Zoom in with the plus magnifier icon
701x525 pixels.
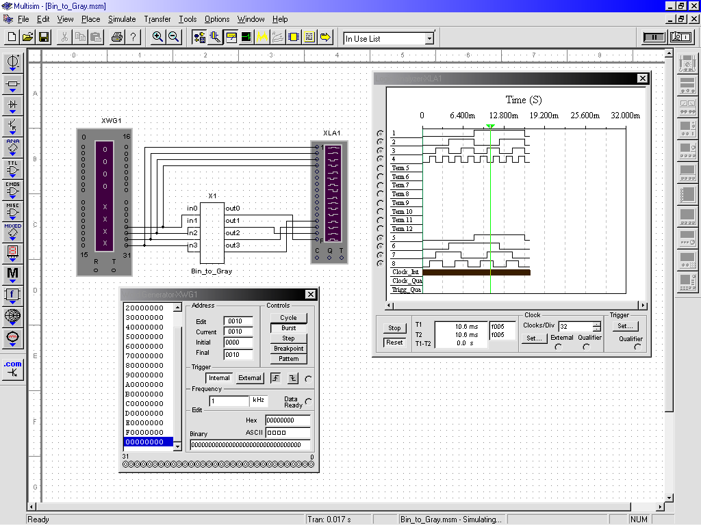coord(157,37)
